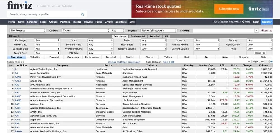Open the Country filter dropdown

(x=260, y=40)
